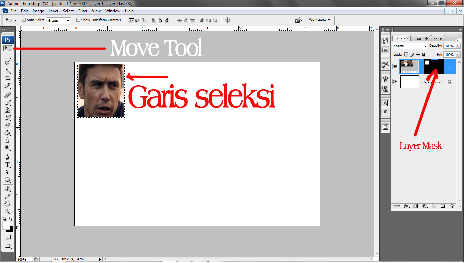
Task: Open the Tool Presets dock icon
Action: [x=386, y=65]
